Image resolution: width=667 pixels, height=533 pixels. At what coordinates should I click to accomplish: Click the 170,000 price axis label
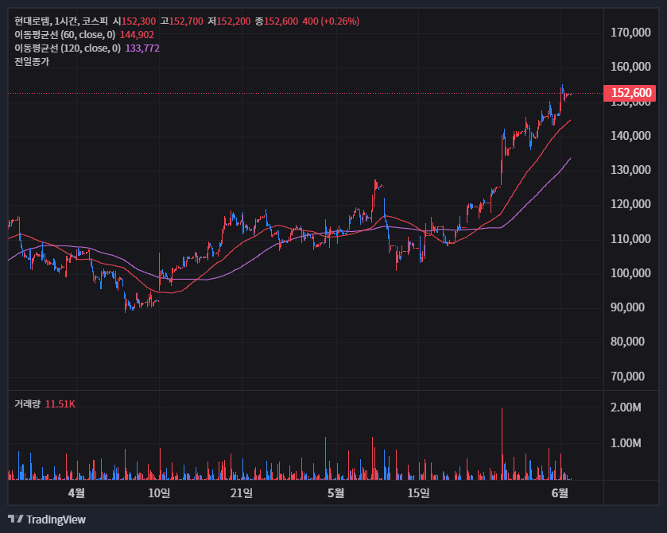coord(630,33)
